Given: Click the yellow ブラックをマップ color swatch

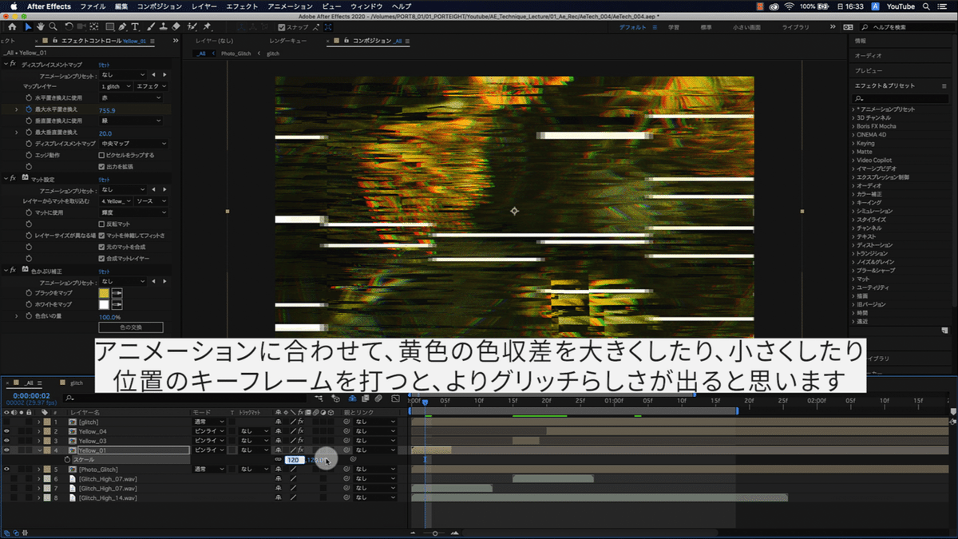Looking at the screenshot, I should [104, 294].
